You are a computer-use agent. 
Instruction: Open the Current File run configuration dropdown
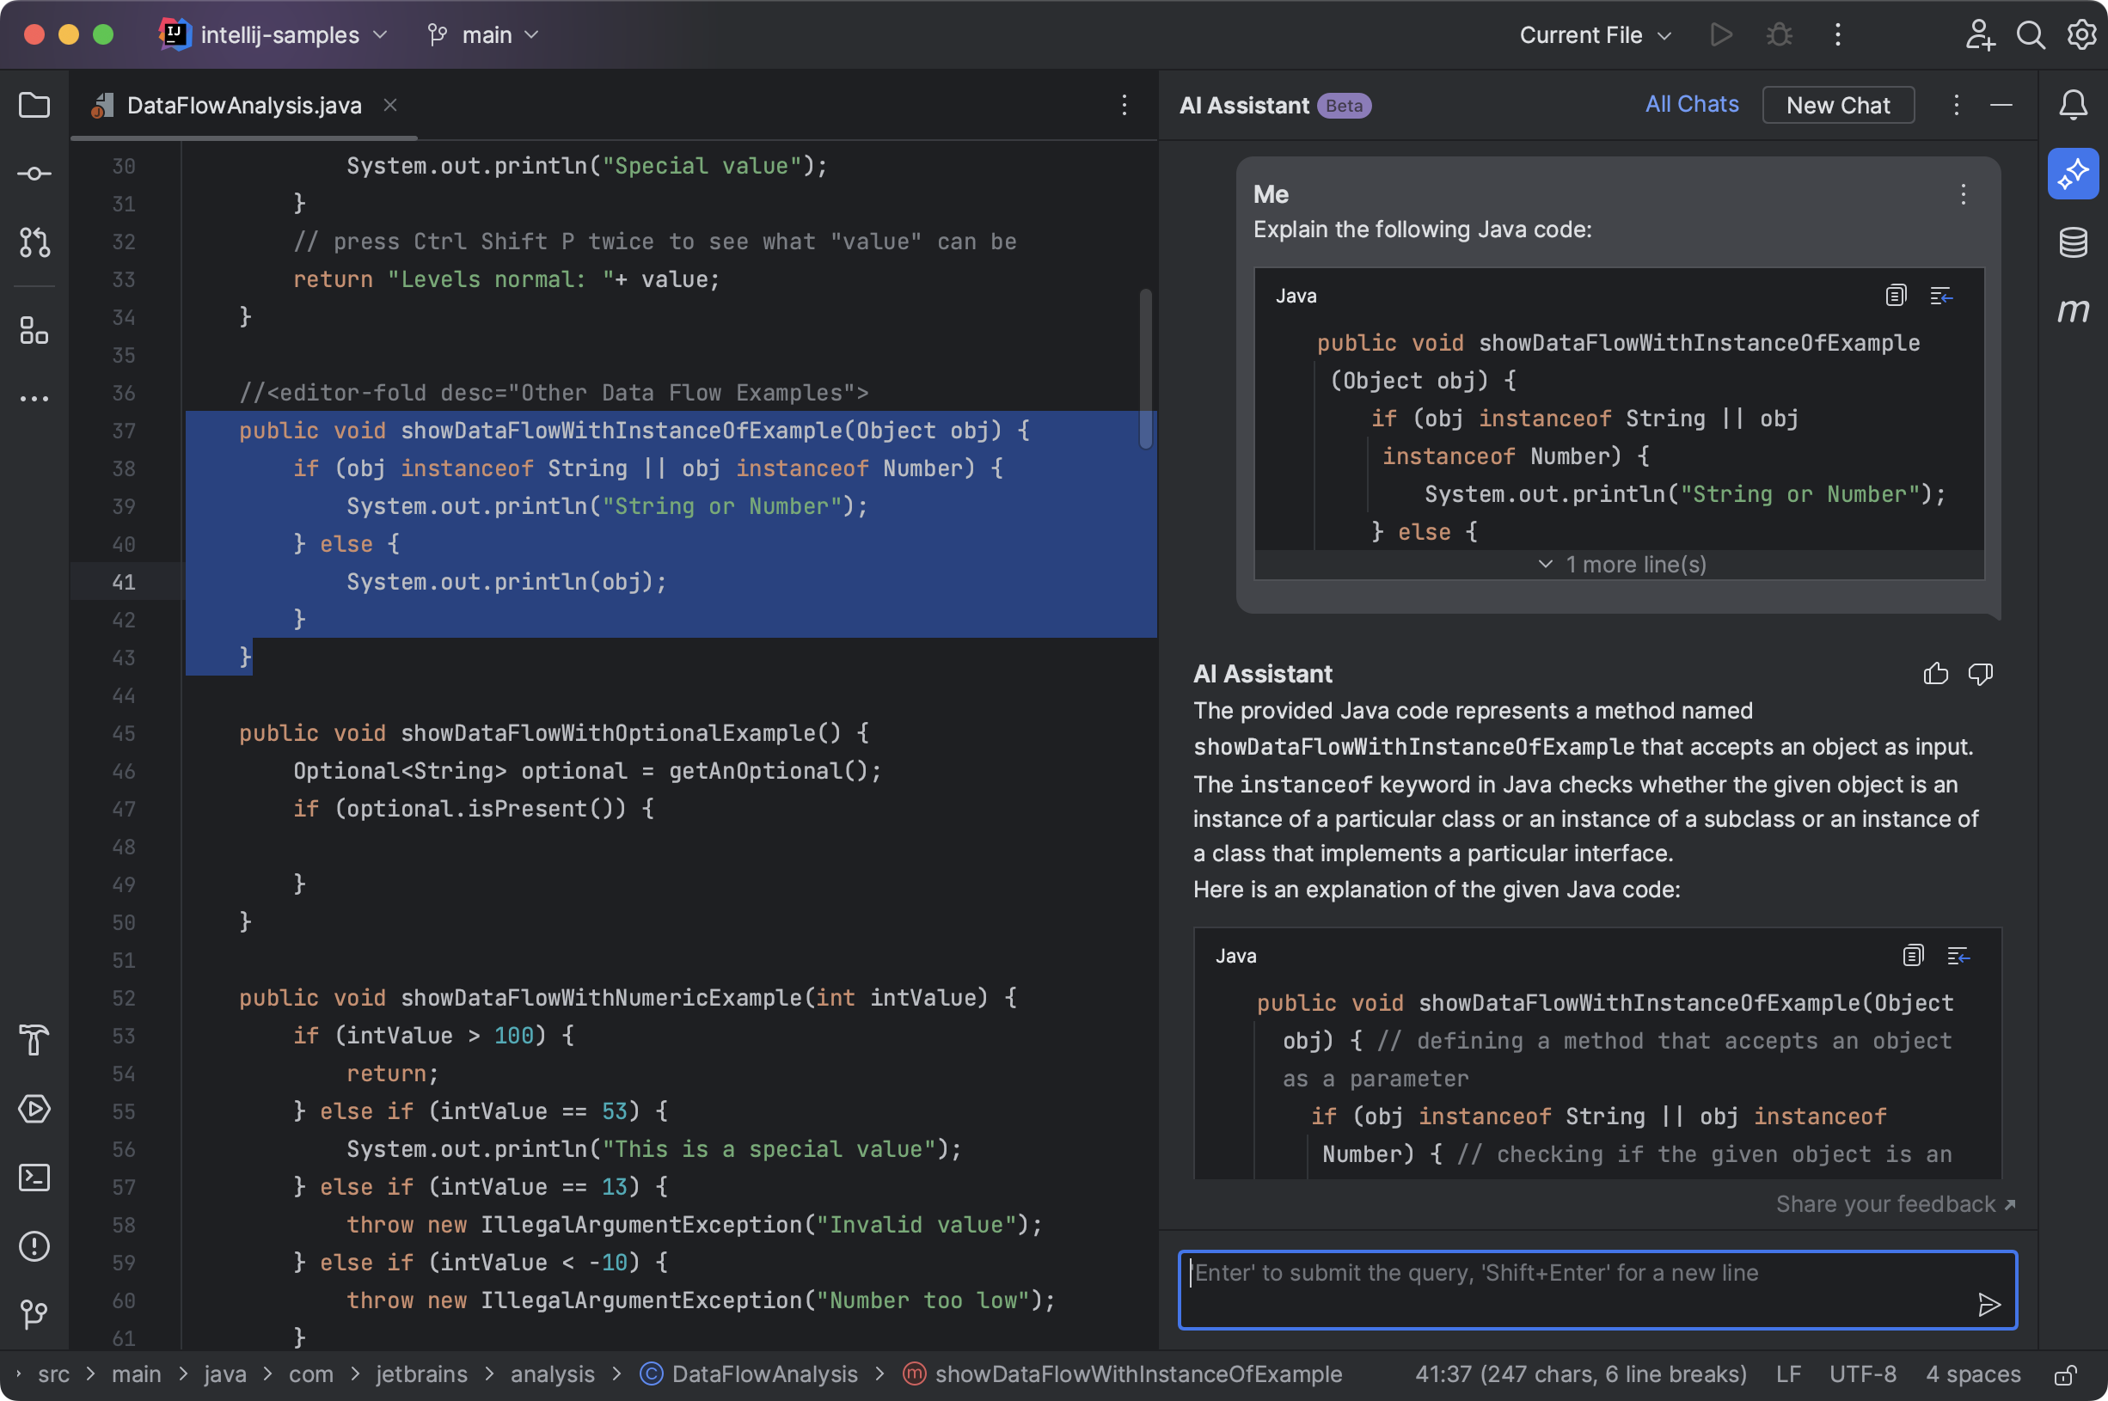point(1594,35)
